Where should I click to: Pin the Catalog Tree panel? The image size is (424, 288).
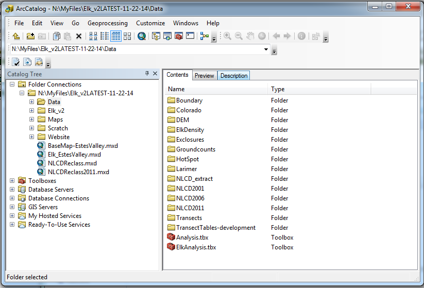pos(147,74)
